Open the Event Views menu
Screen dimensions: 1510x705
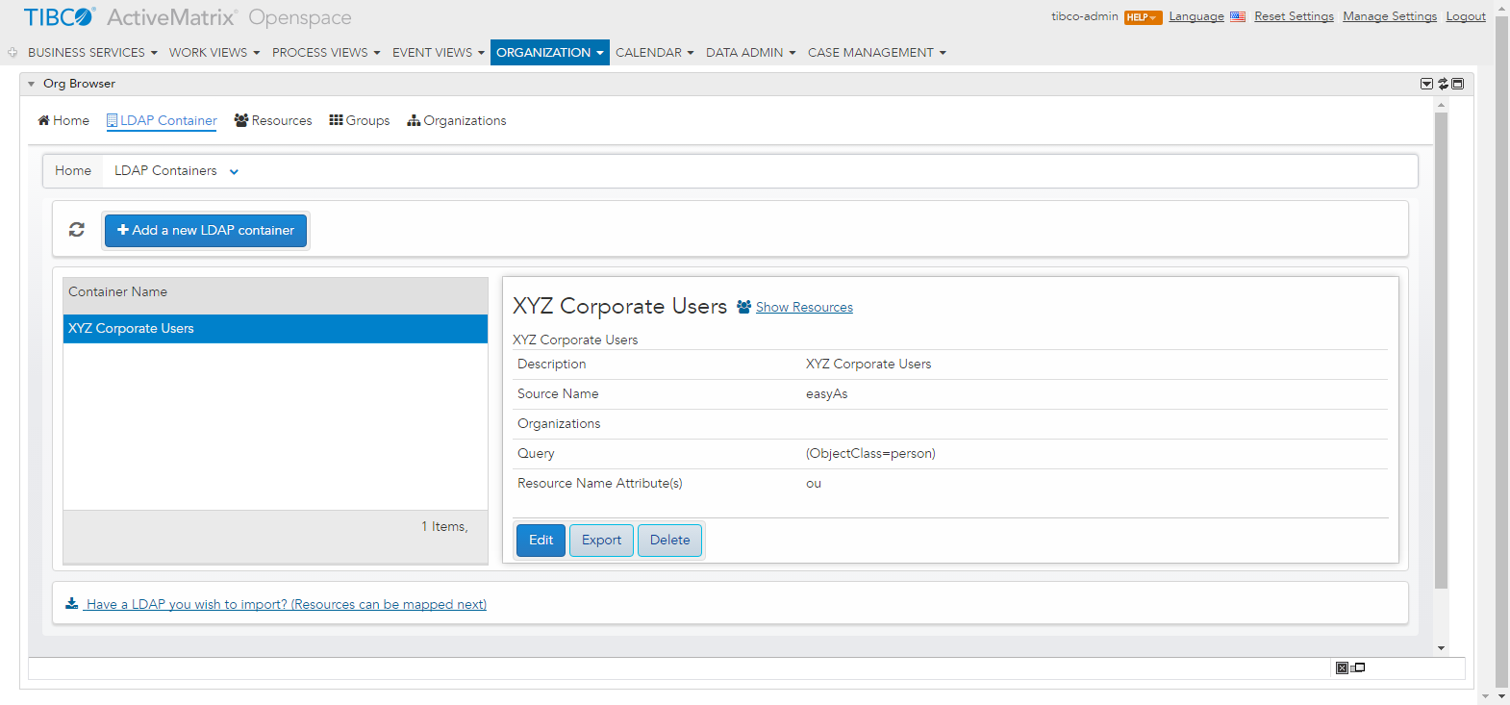click(439, 53)
